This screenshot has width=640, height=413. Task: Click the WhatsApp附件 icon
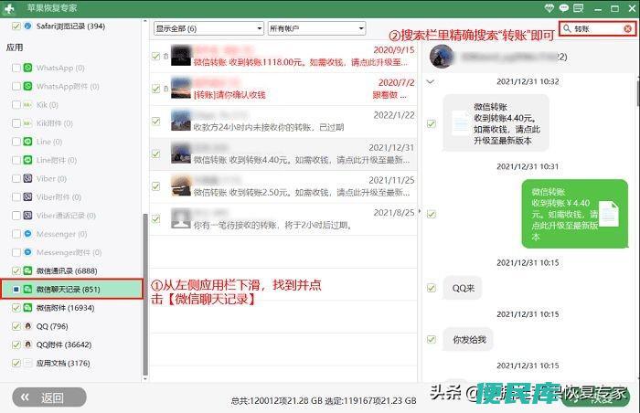coord(27,86)
